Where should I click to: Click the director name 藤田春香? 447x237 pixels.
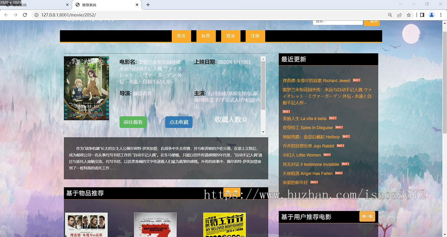click(143, 93)
